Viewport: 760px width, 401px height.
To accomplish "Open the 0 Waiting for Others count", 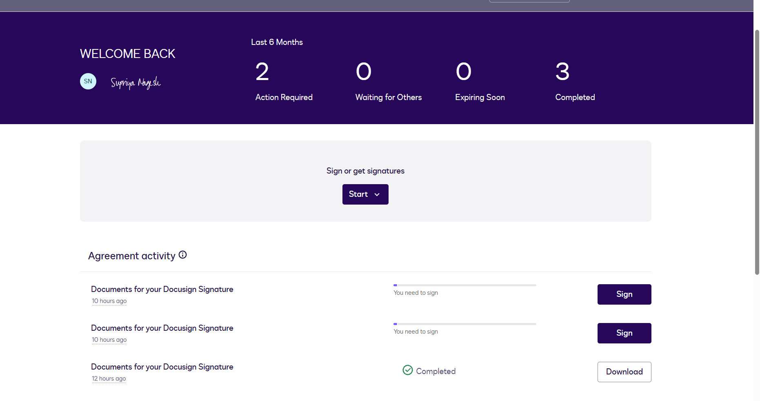I will pos(389,81).
